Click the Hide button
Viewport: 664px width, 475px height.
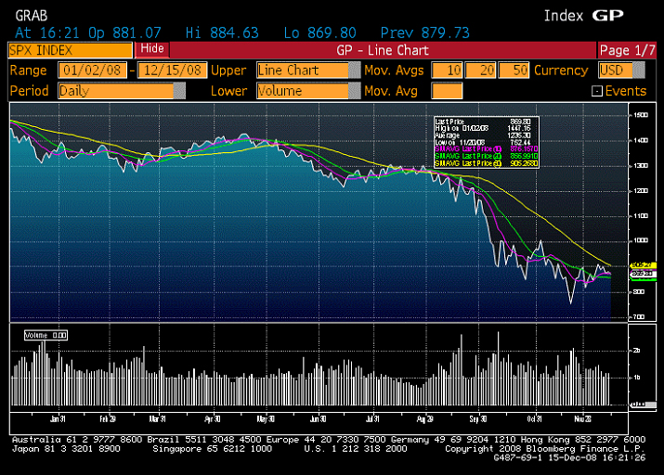point(152,49)
